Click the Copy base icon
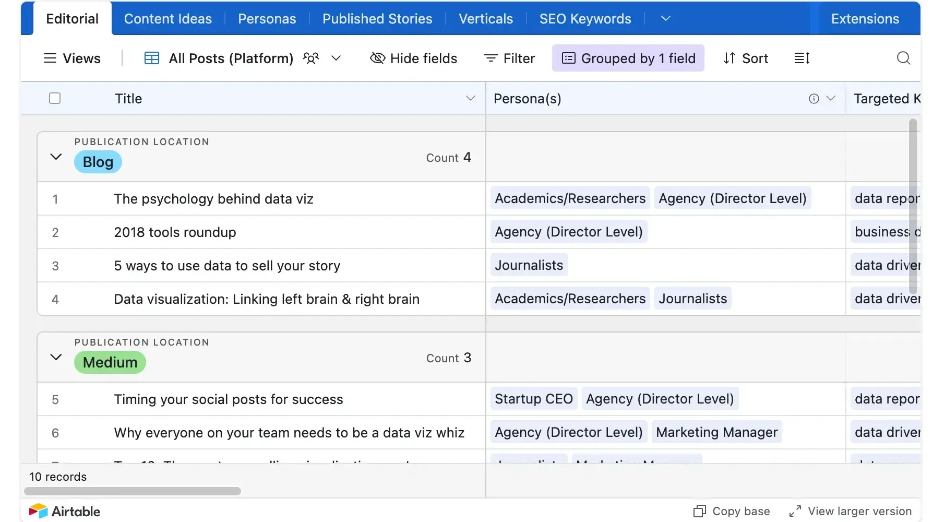The width and height of the screenshot is (933, 522). [x=699, y=511]
